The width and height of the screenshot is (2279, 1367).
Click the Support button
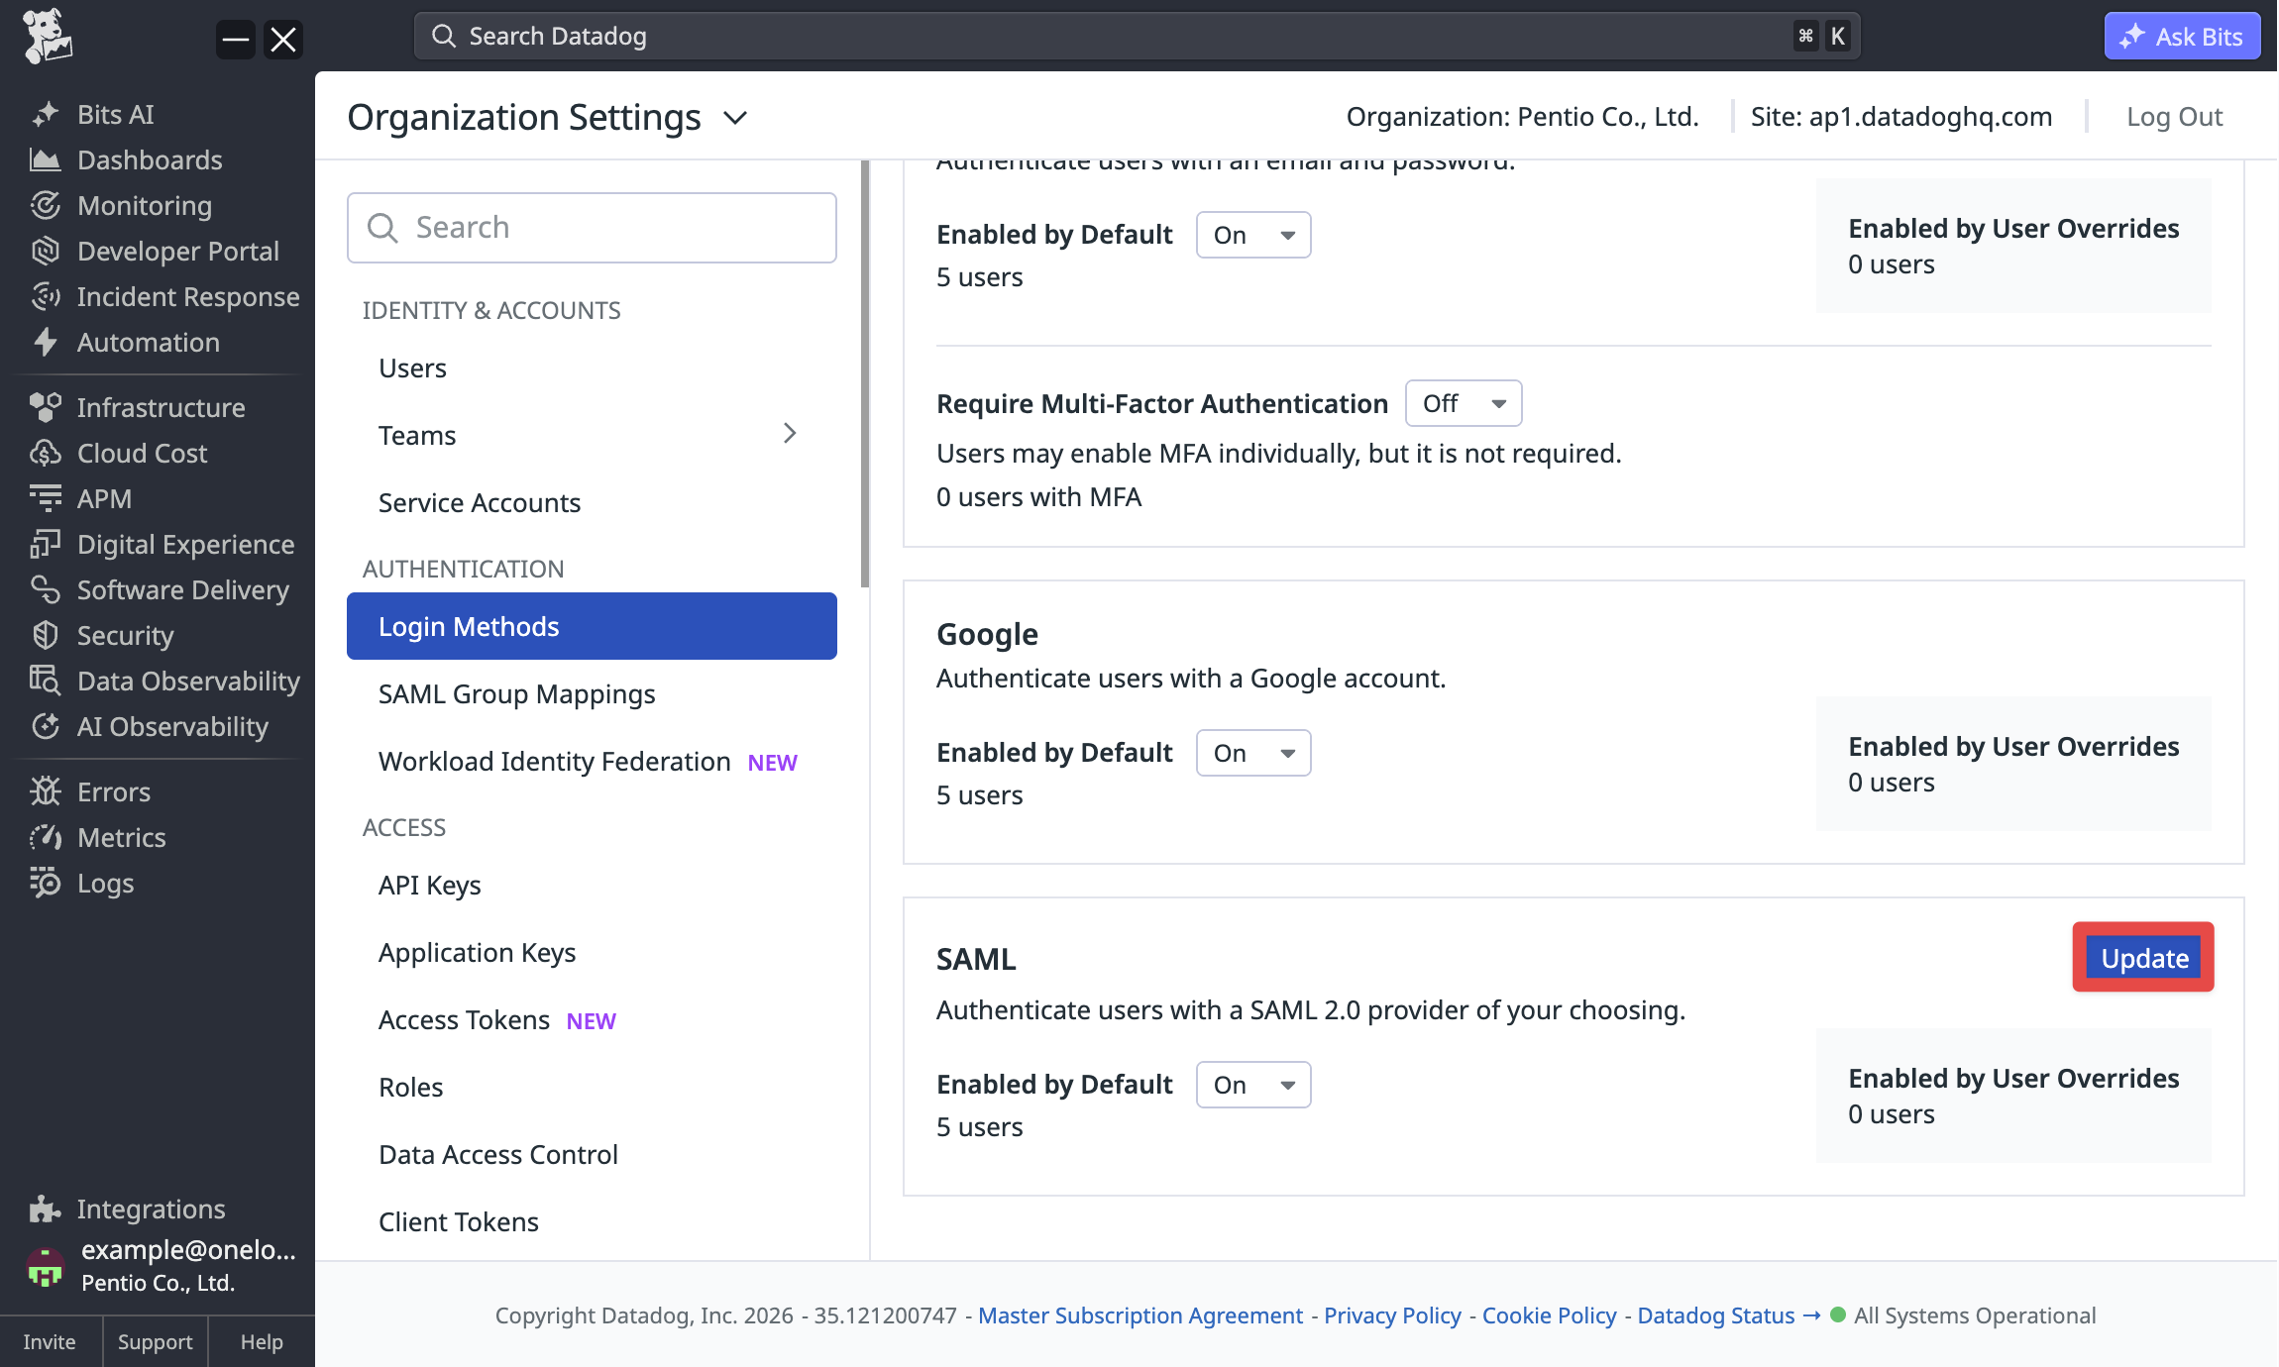click(x=155, y=1341)
